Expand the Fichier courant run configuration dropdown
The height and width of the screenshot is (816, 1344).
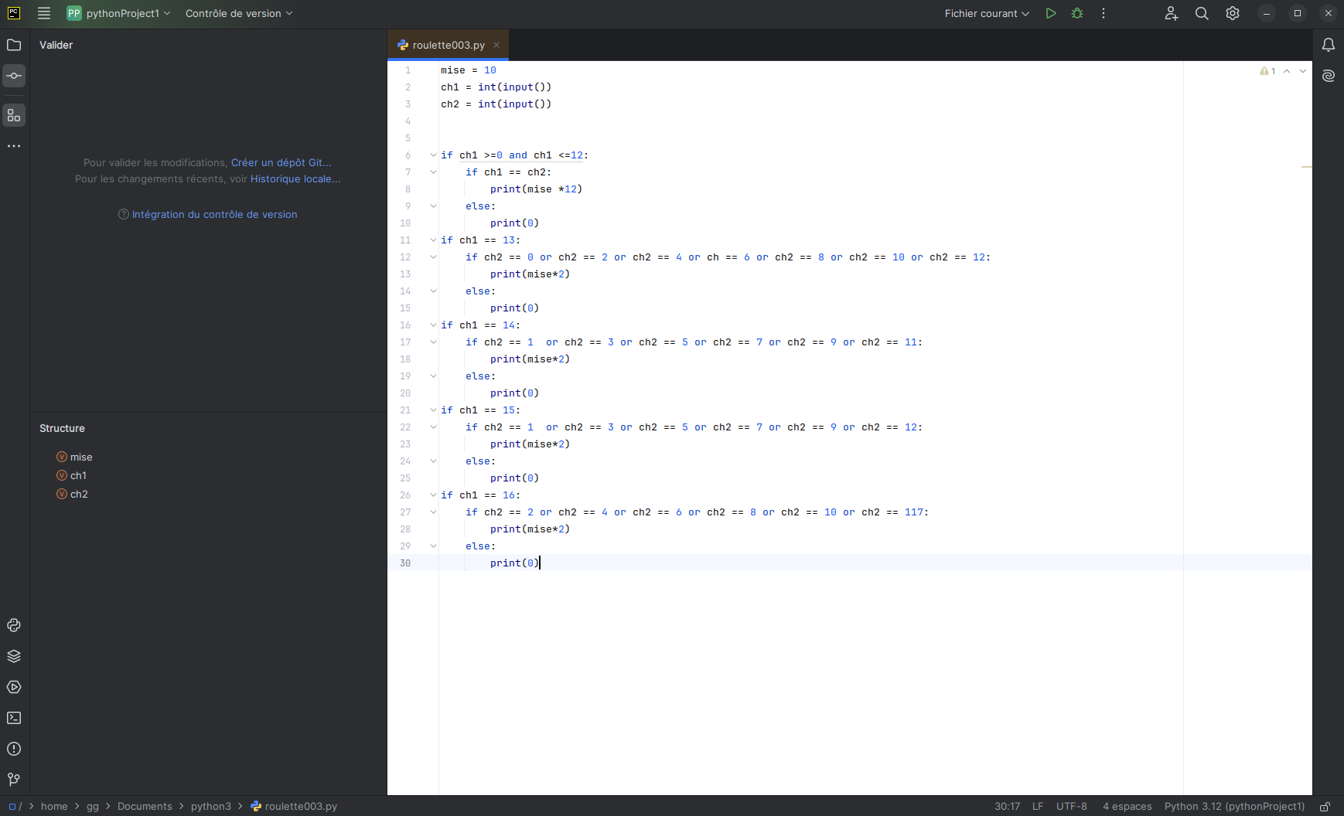point(987,13)
